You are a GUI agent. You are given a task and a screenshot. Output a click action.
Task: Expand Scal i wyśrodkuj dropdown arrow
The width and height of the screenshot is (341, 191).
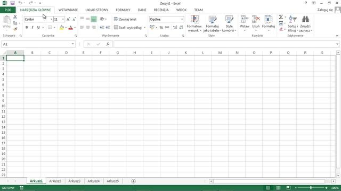[144, 28]
